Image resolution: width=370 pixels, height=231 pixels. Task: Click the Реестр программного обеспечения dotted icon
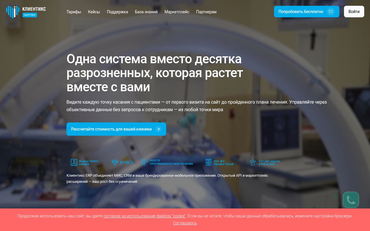click(145, 162)
